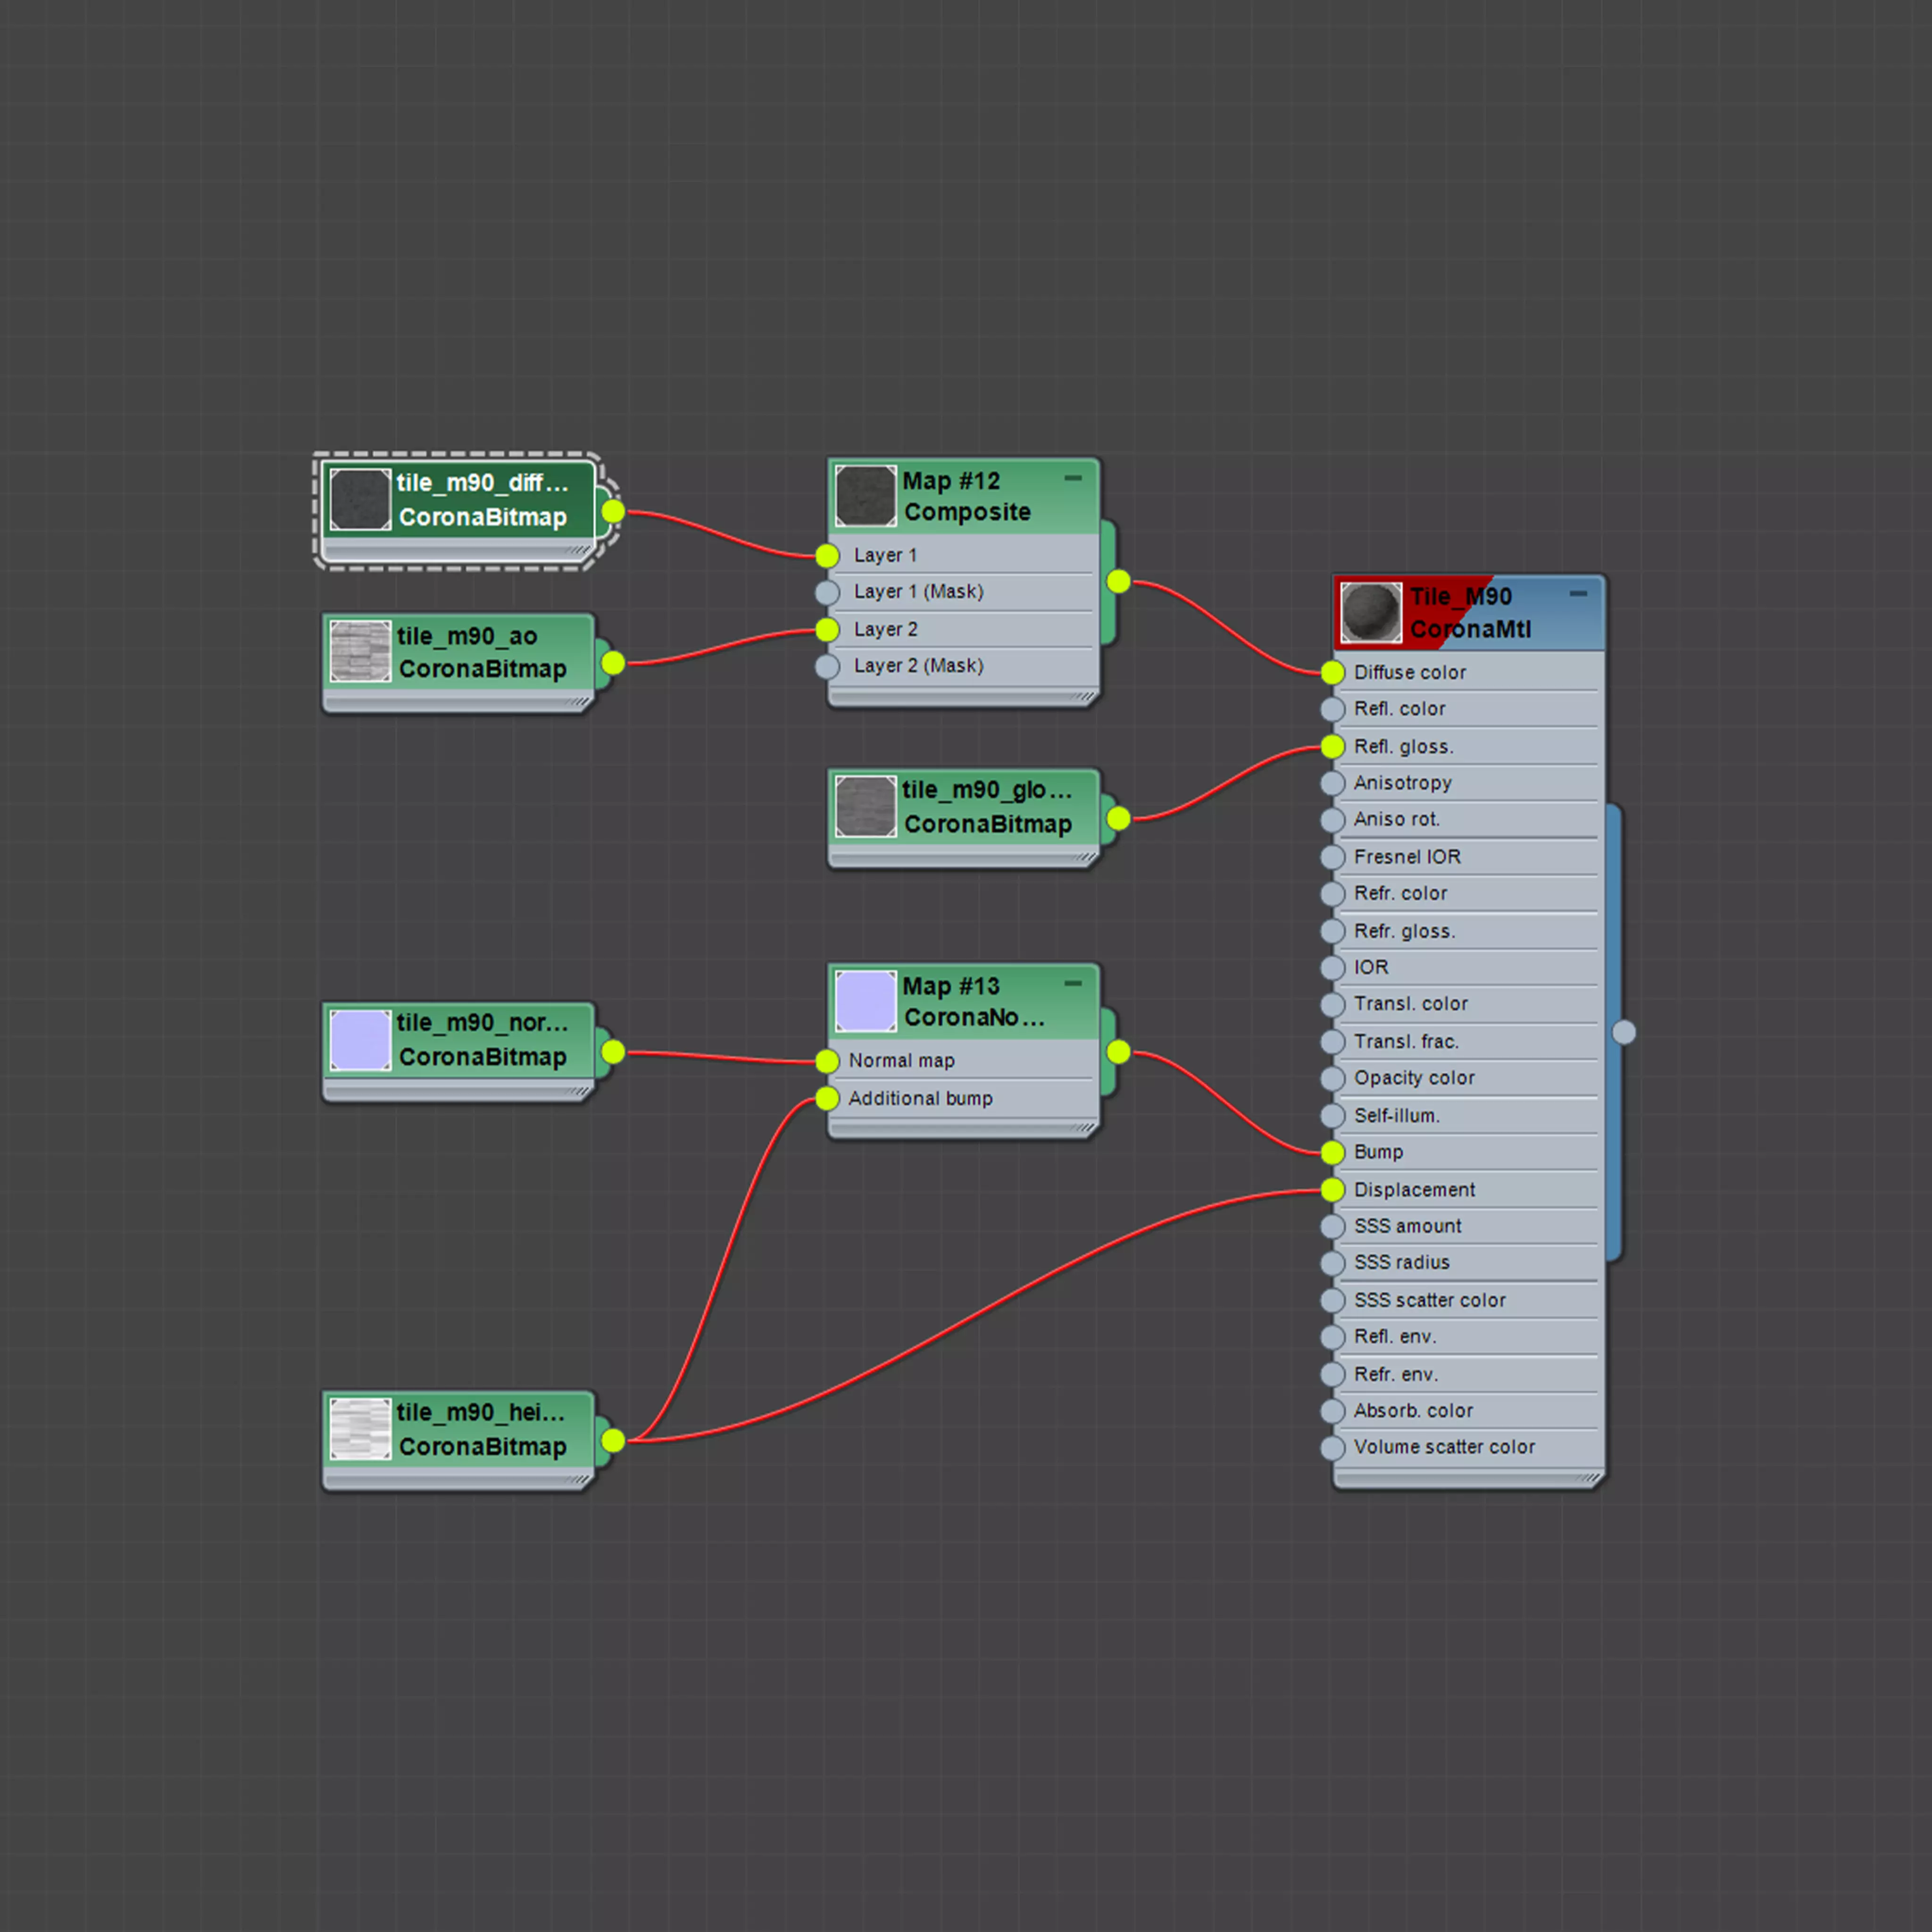Image resolution: width=1932 pixels, height=1932 pixels.
Task: Click the Refl. color input socket
Action: 1332,709
